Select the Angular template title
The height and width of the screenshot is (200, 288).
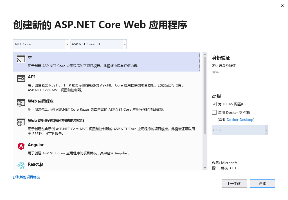point(36,145)
